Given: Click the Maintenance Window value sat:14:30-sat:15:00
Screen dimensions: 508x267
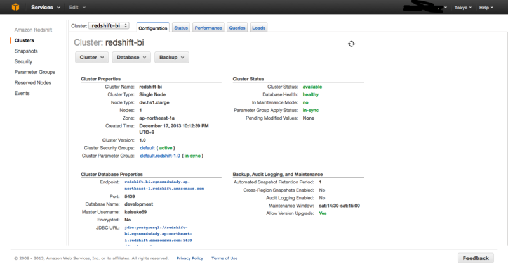Looking at the screenshot, I should (x=339, y=206).
